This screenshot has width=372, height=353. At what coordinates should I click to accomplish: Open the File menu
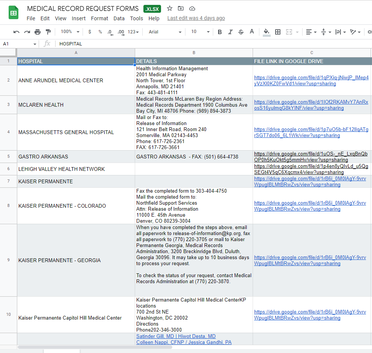tap(31, 18)
